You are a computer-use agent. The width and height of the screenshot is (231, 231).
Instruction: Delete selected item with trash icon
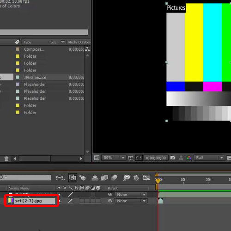tap(6, 158)
